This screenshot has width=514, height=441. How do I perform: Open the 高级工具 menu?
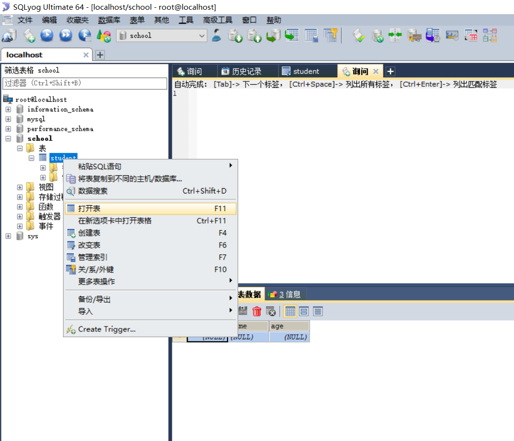pos(218,20)
